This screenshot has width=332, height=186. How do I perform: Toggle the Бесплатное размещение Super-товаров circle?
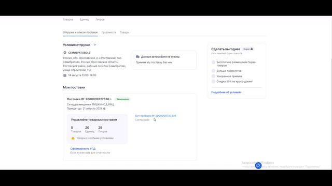pyautogui.click(x=213, y=62)
